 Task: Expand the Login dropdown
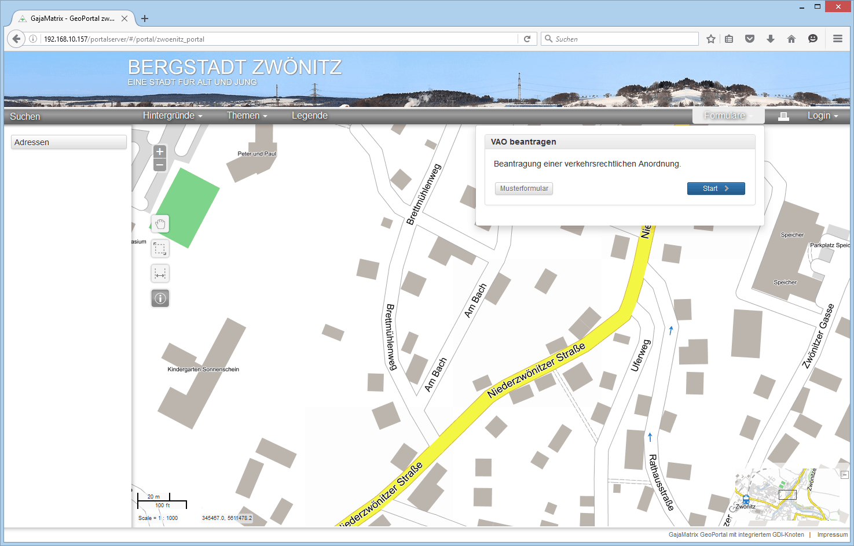822,116
